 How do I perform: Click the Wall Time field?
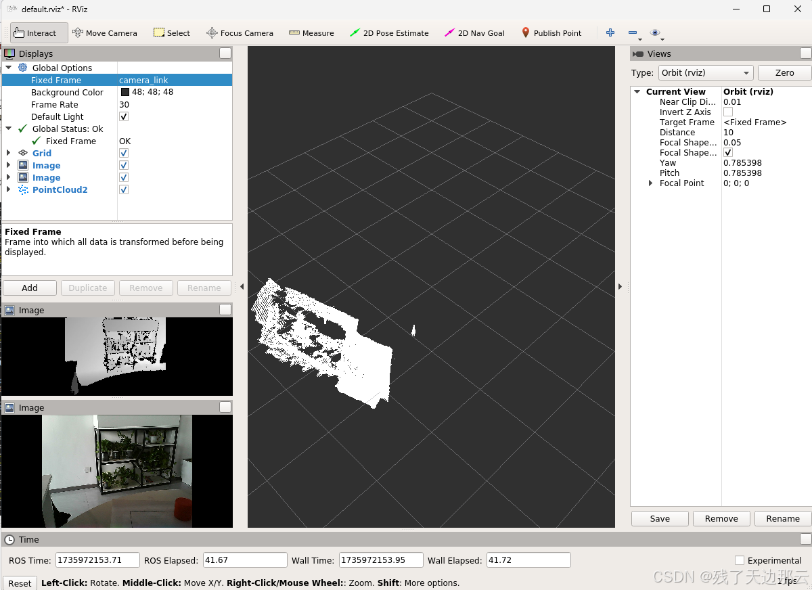[x=381, y=560]
